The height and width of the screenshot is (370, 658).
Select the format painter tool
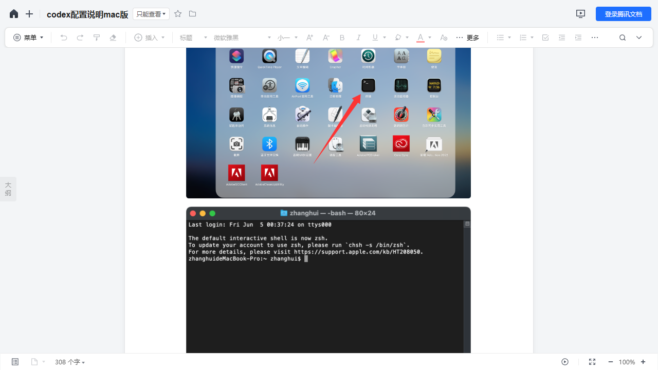97,38
